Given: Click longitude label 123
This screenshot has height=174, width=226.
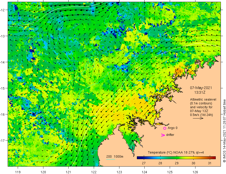Looking at the screenshot, I should click(119, 172).
